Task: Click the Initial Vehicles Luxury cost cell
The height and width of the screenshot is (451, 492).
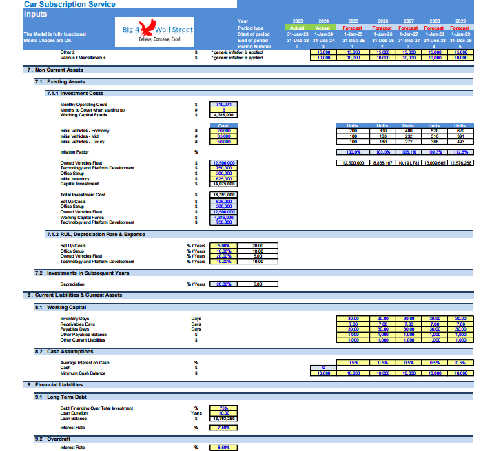Action: pos(223,142)
